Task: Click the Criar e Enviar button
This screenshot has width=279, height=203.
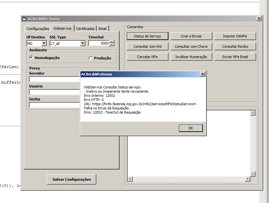Action: (x=191, y=36)
